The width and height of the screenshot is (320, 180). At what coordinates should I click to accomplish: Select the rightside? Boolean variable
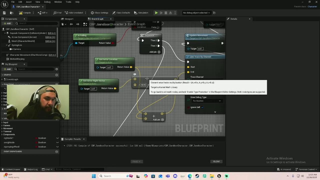pyautogui.click(x=8, y=138)
